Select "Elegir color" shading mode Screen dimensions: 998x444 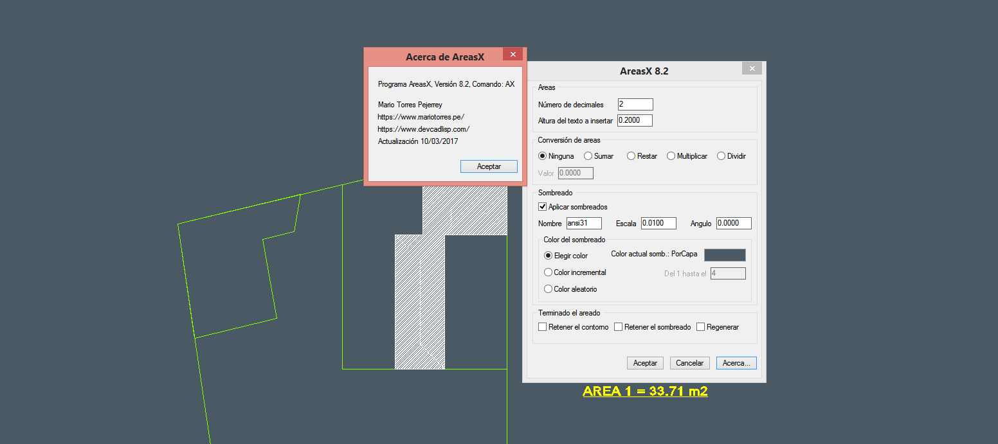pos(548,255)
